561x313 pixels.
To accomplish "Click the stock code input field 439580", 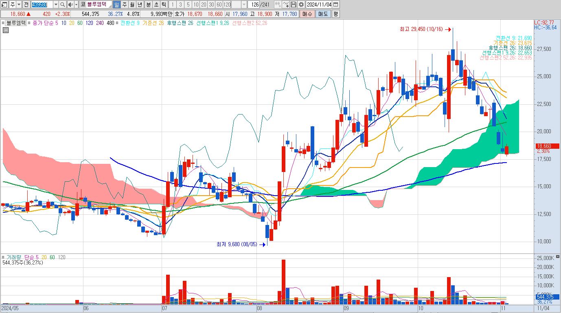I will (42, 4).
